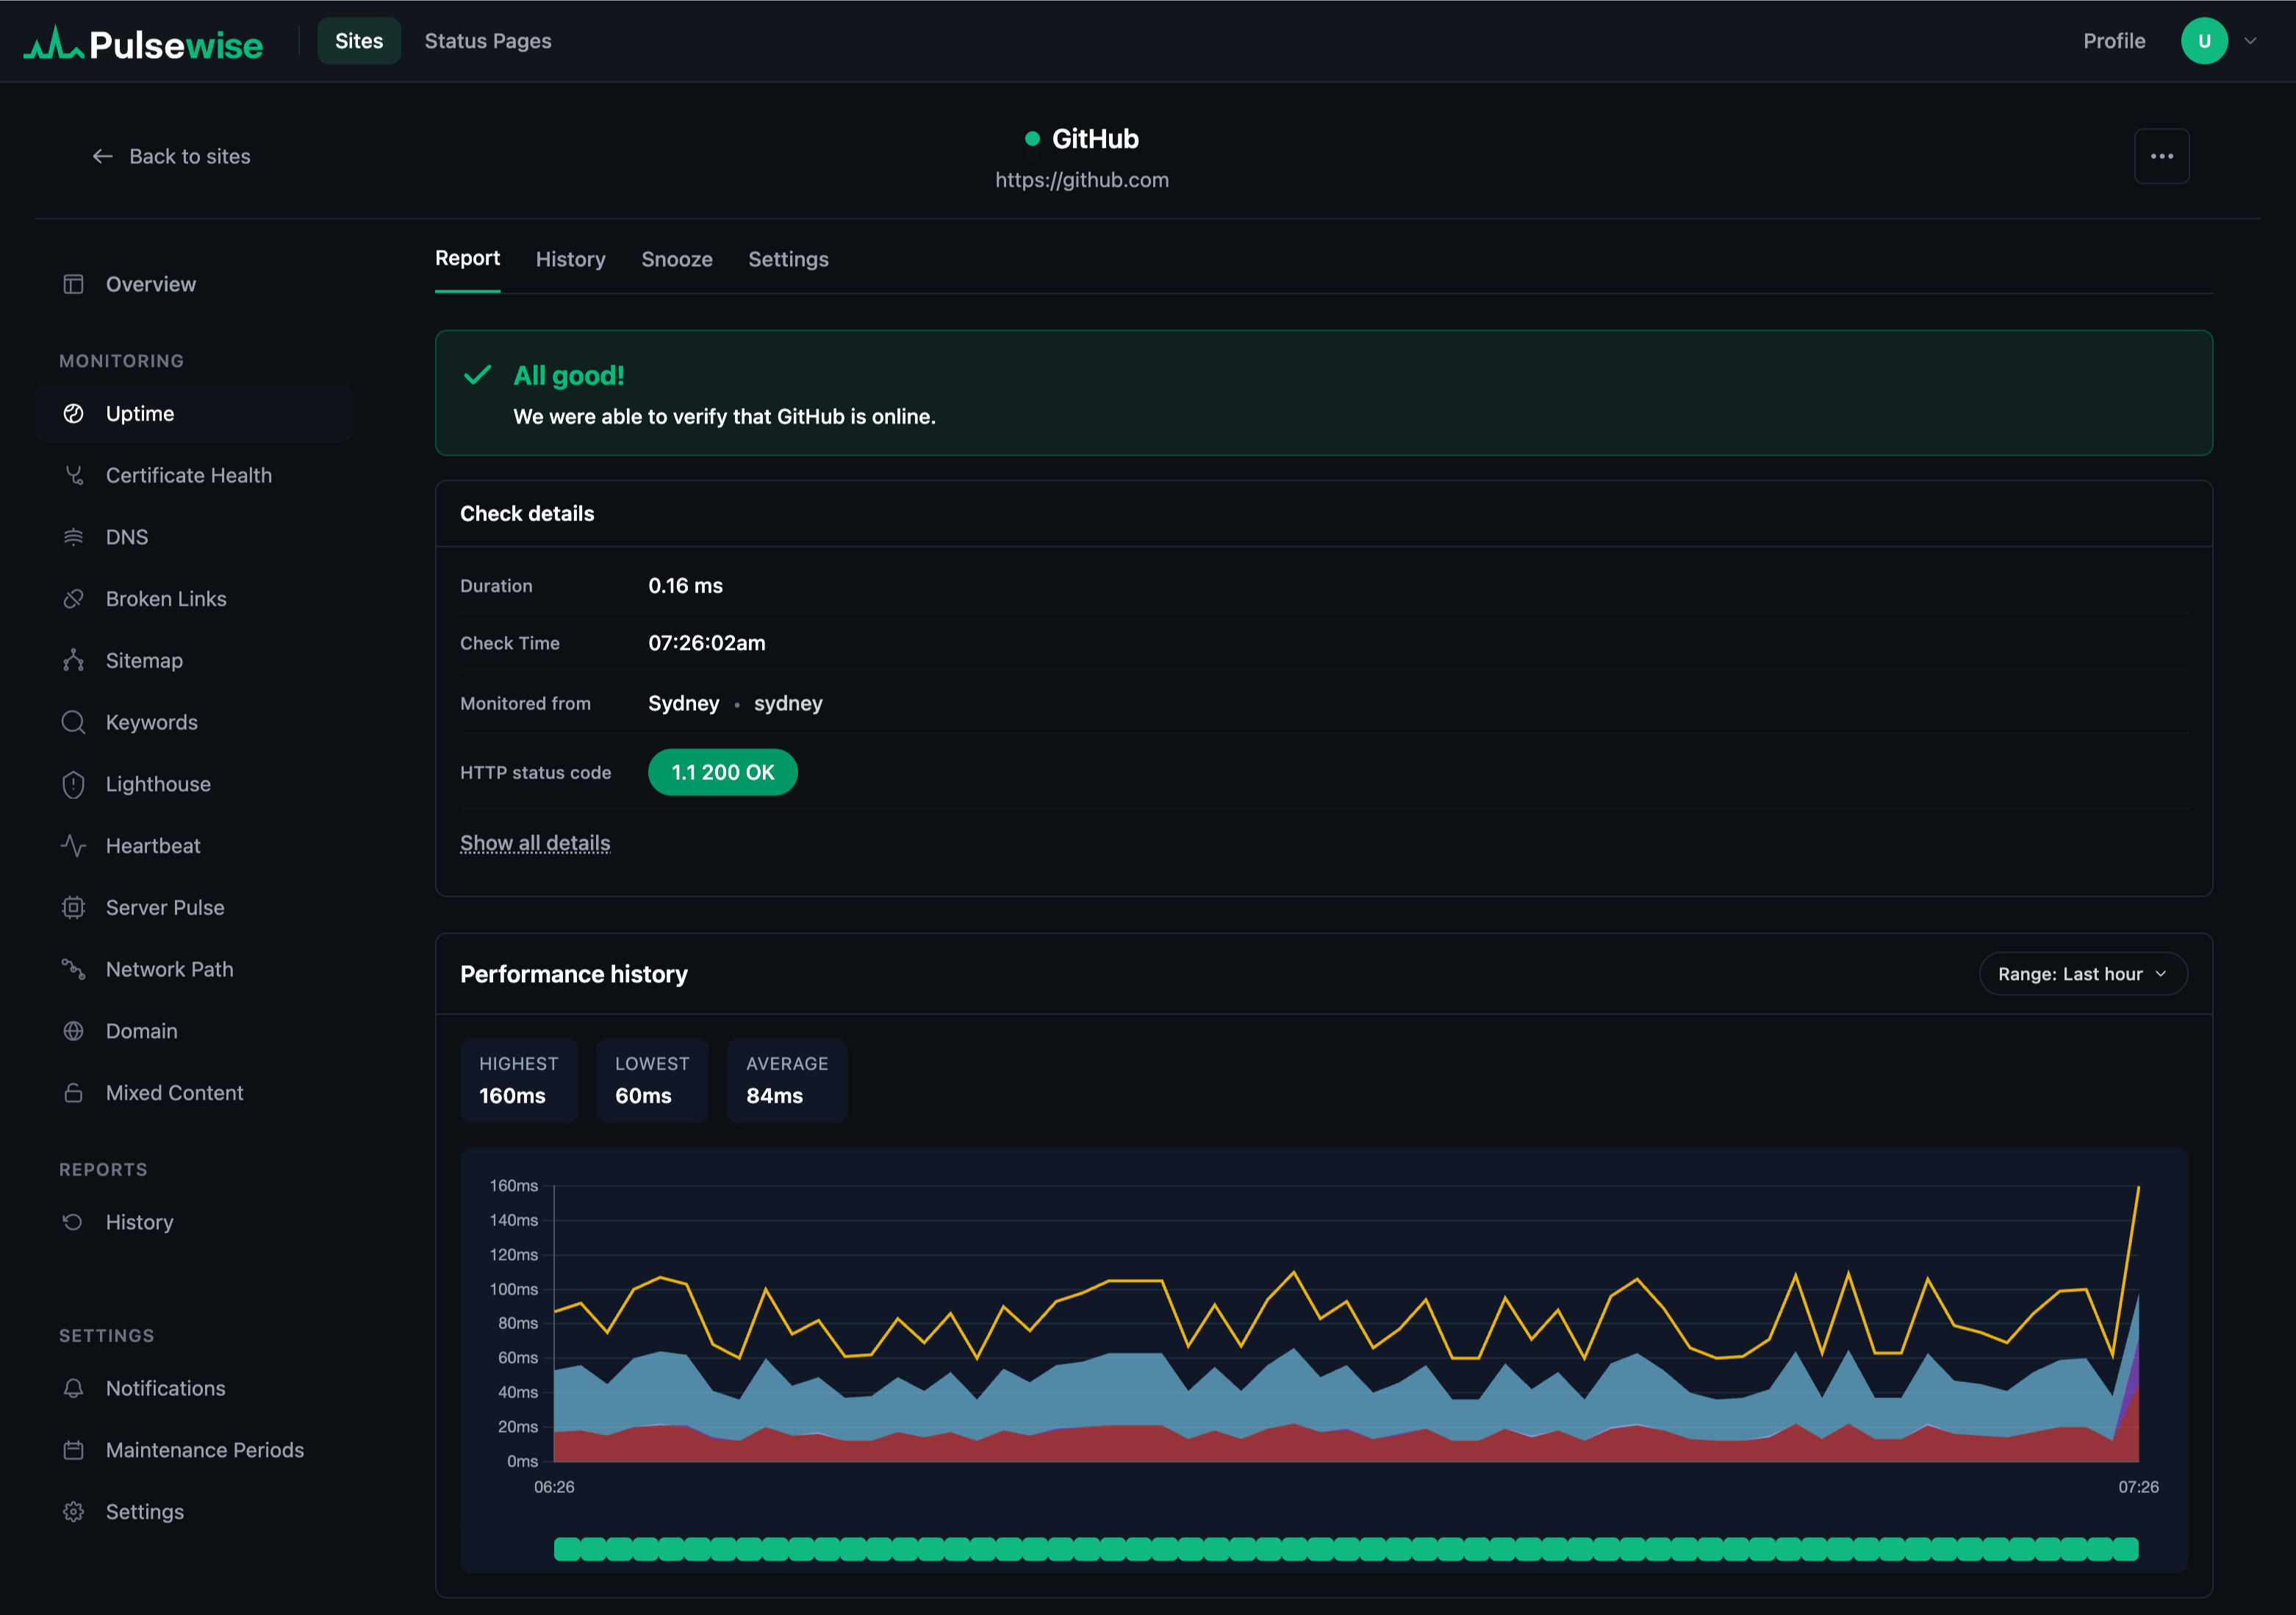Open the Keywords magnifier icon
Viewport: 2296px width, 1615px height.
tap(73, 722)
